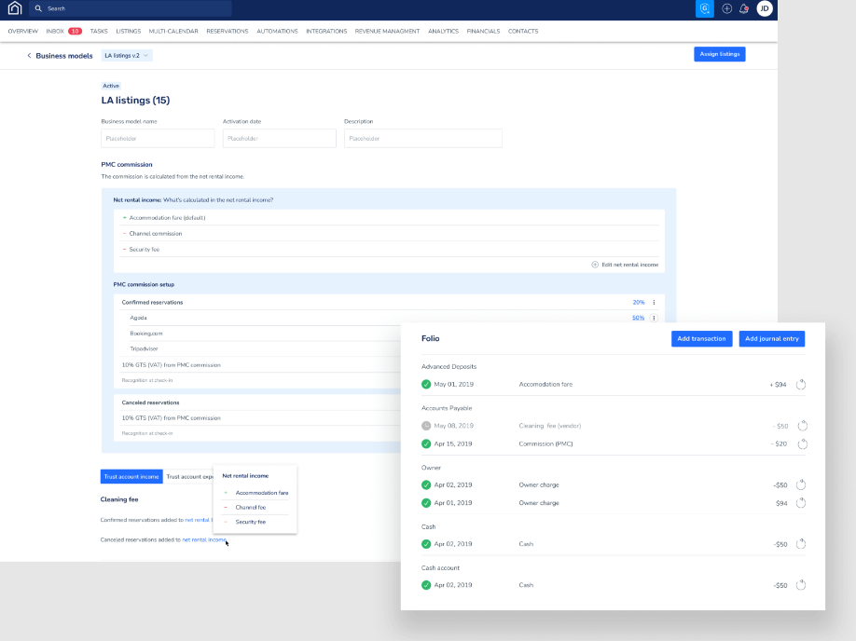Click the history icon beside Accommodation fare entry
This screenshot has width=856, height=641.
coord(801,382)
